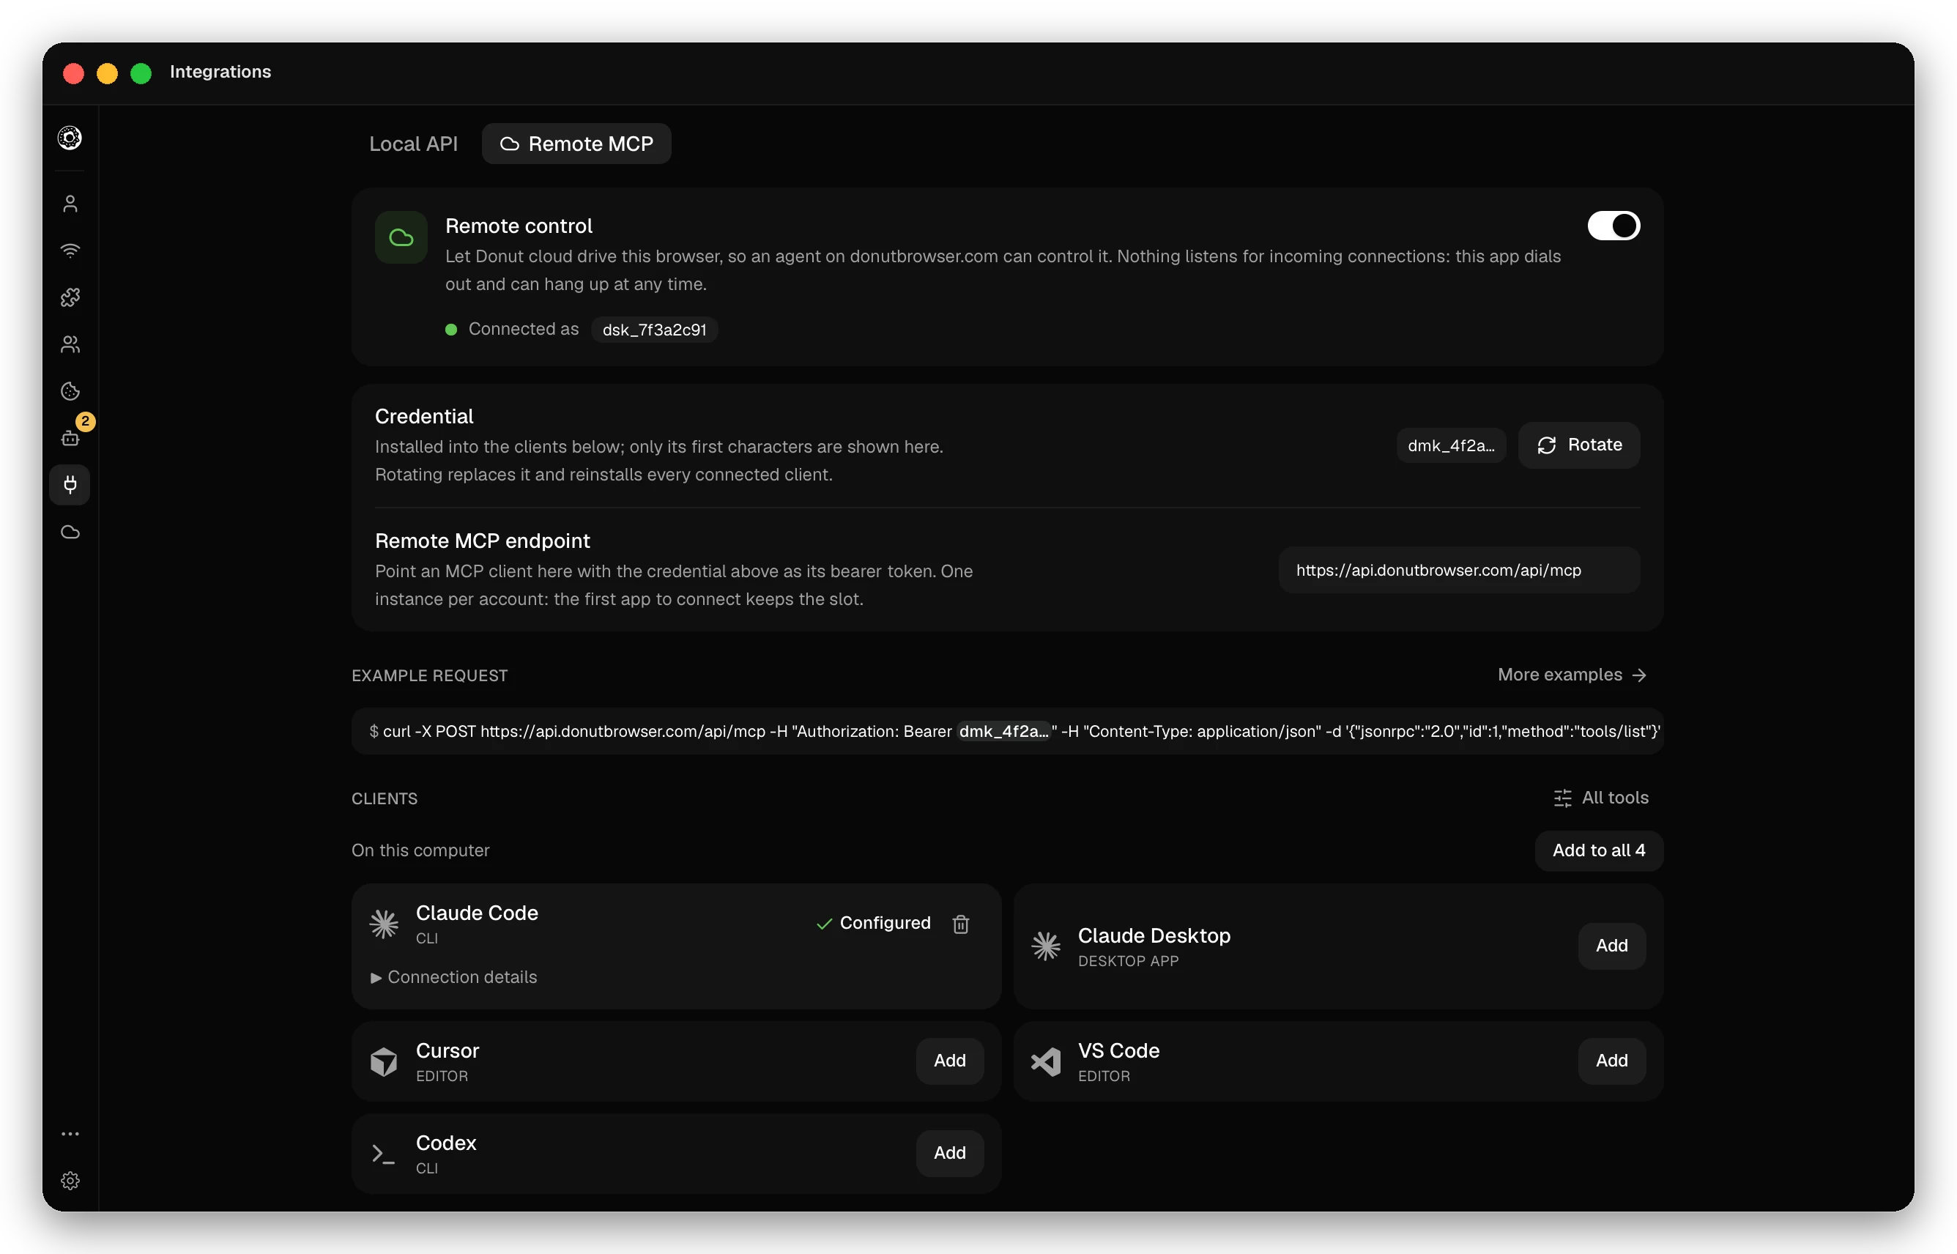Expand Connection details under Claude Code
The image size is (1957, 1254).
pos(453,976)
